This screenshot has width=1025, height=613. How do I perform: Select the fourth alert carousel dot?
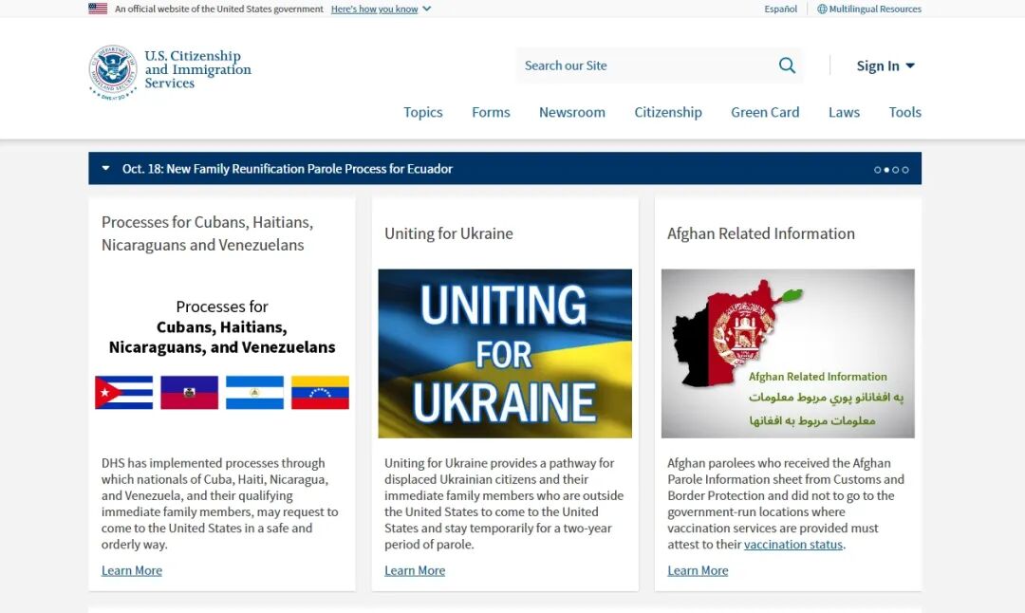click(x=905, y=170)
